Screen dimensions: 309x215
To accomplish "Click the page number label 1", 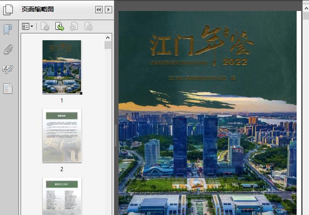I will tap(62, 101).
